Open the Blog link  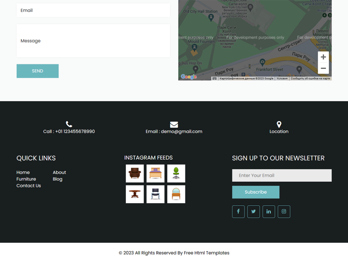click(57, 179)
